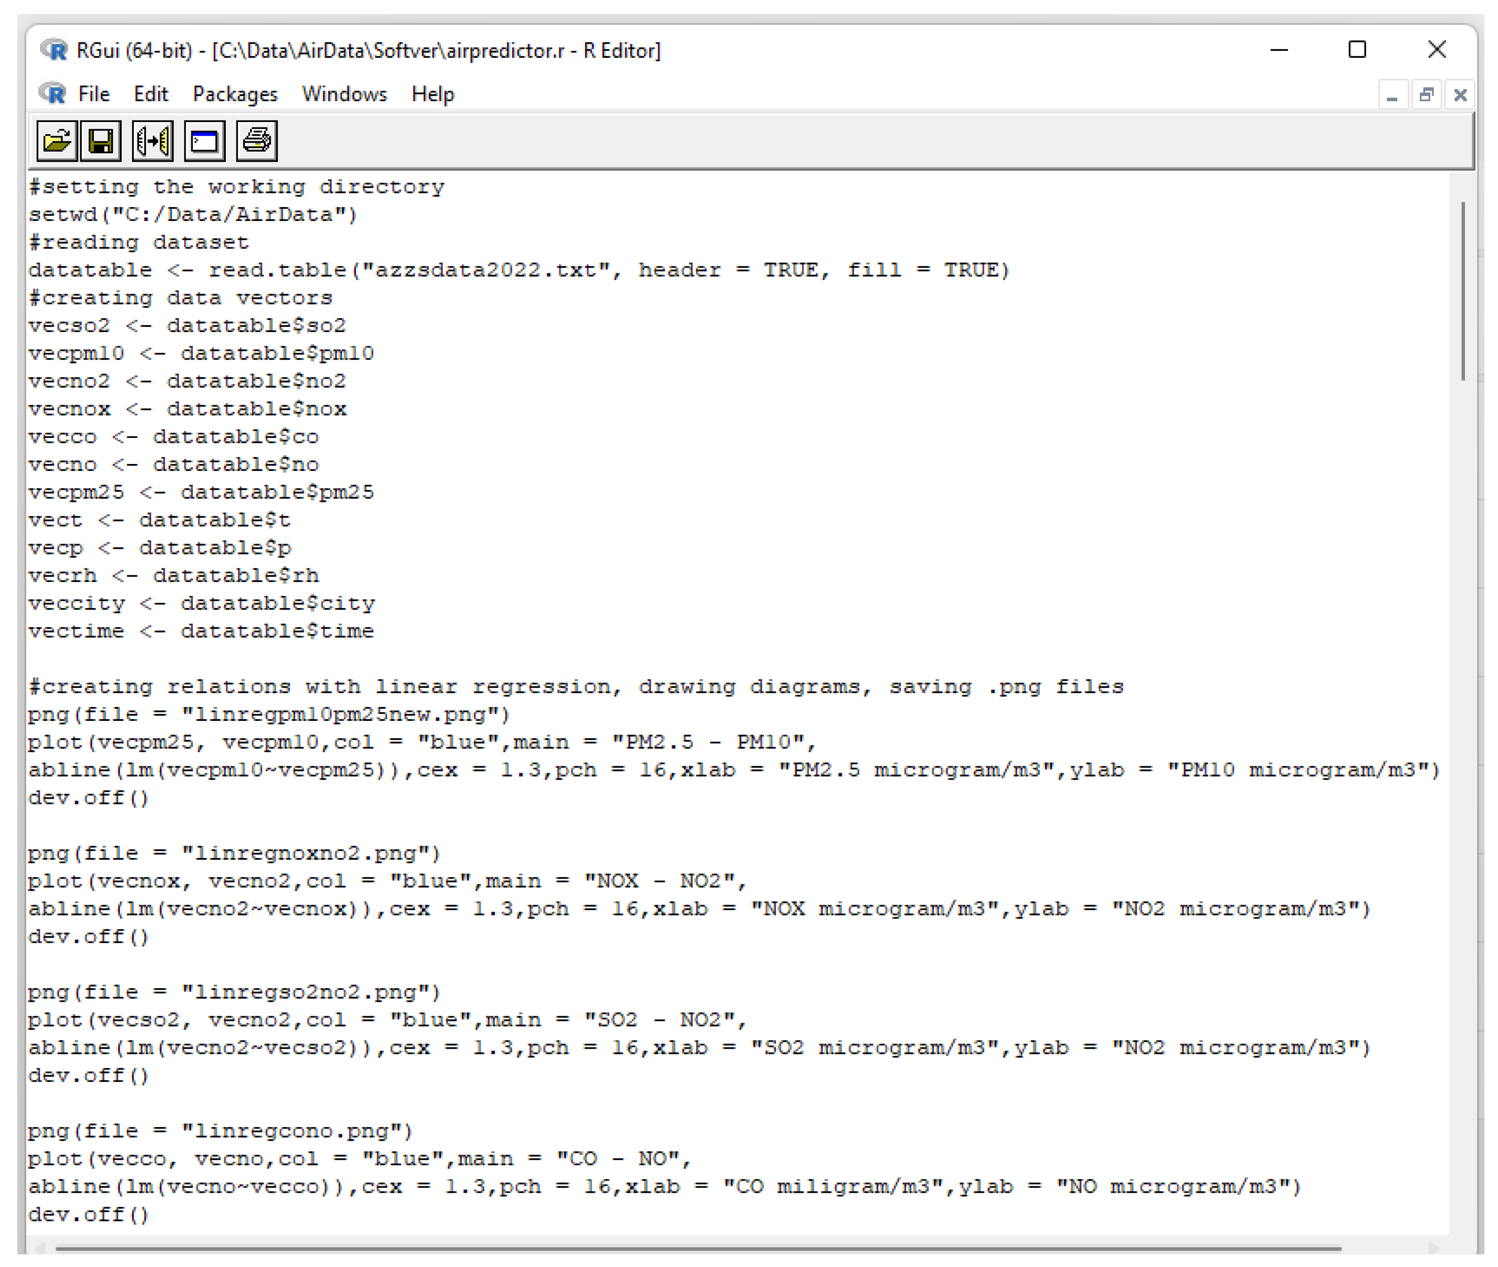The image size is (1498, 1267).
Task: Click the line "vecpm25 <- datatable$pm25"
Action: pos(201,492)
